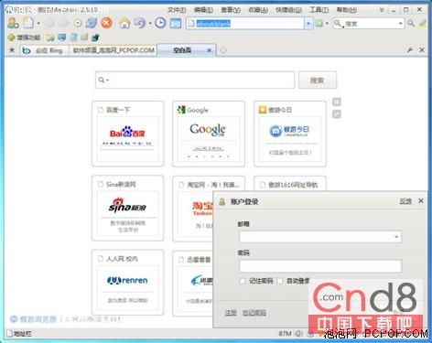Click the new tab button after tabs
Image resolution: width=432 pixels, height=343 pixels.
tap(223, 50)
